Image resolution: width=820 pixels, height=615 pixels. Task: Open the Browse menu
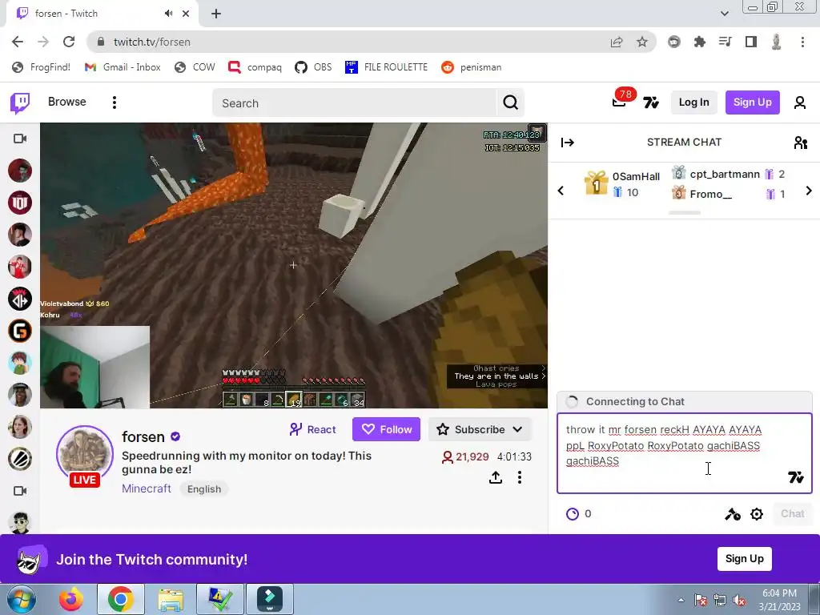67,102
